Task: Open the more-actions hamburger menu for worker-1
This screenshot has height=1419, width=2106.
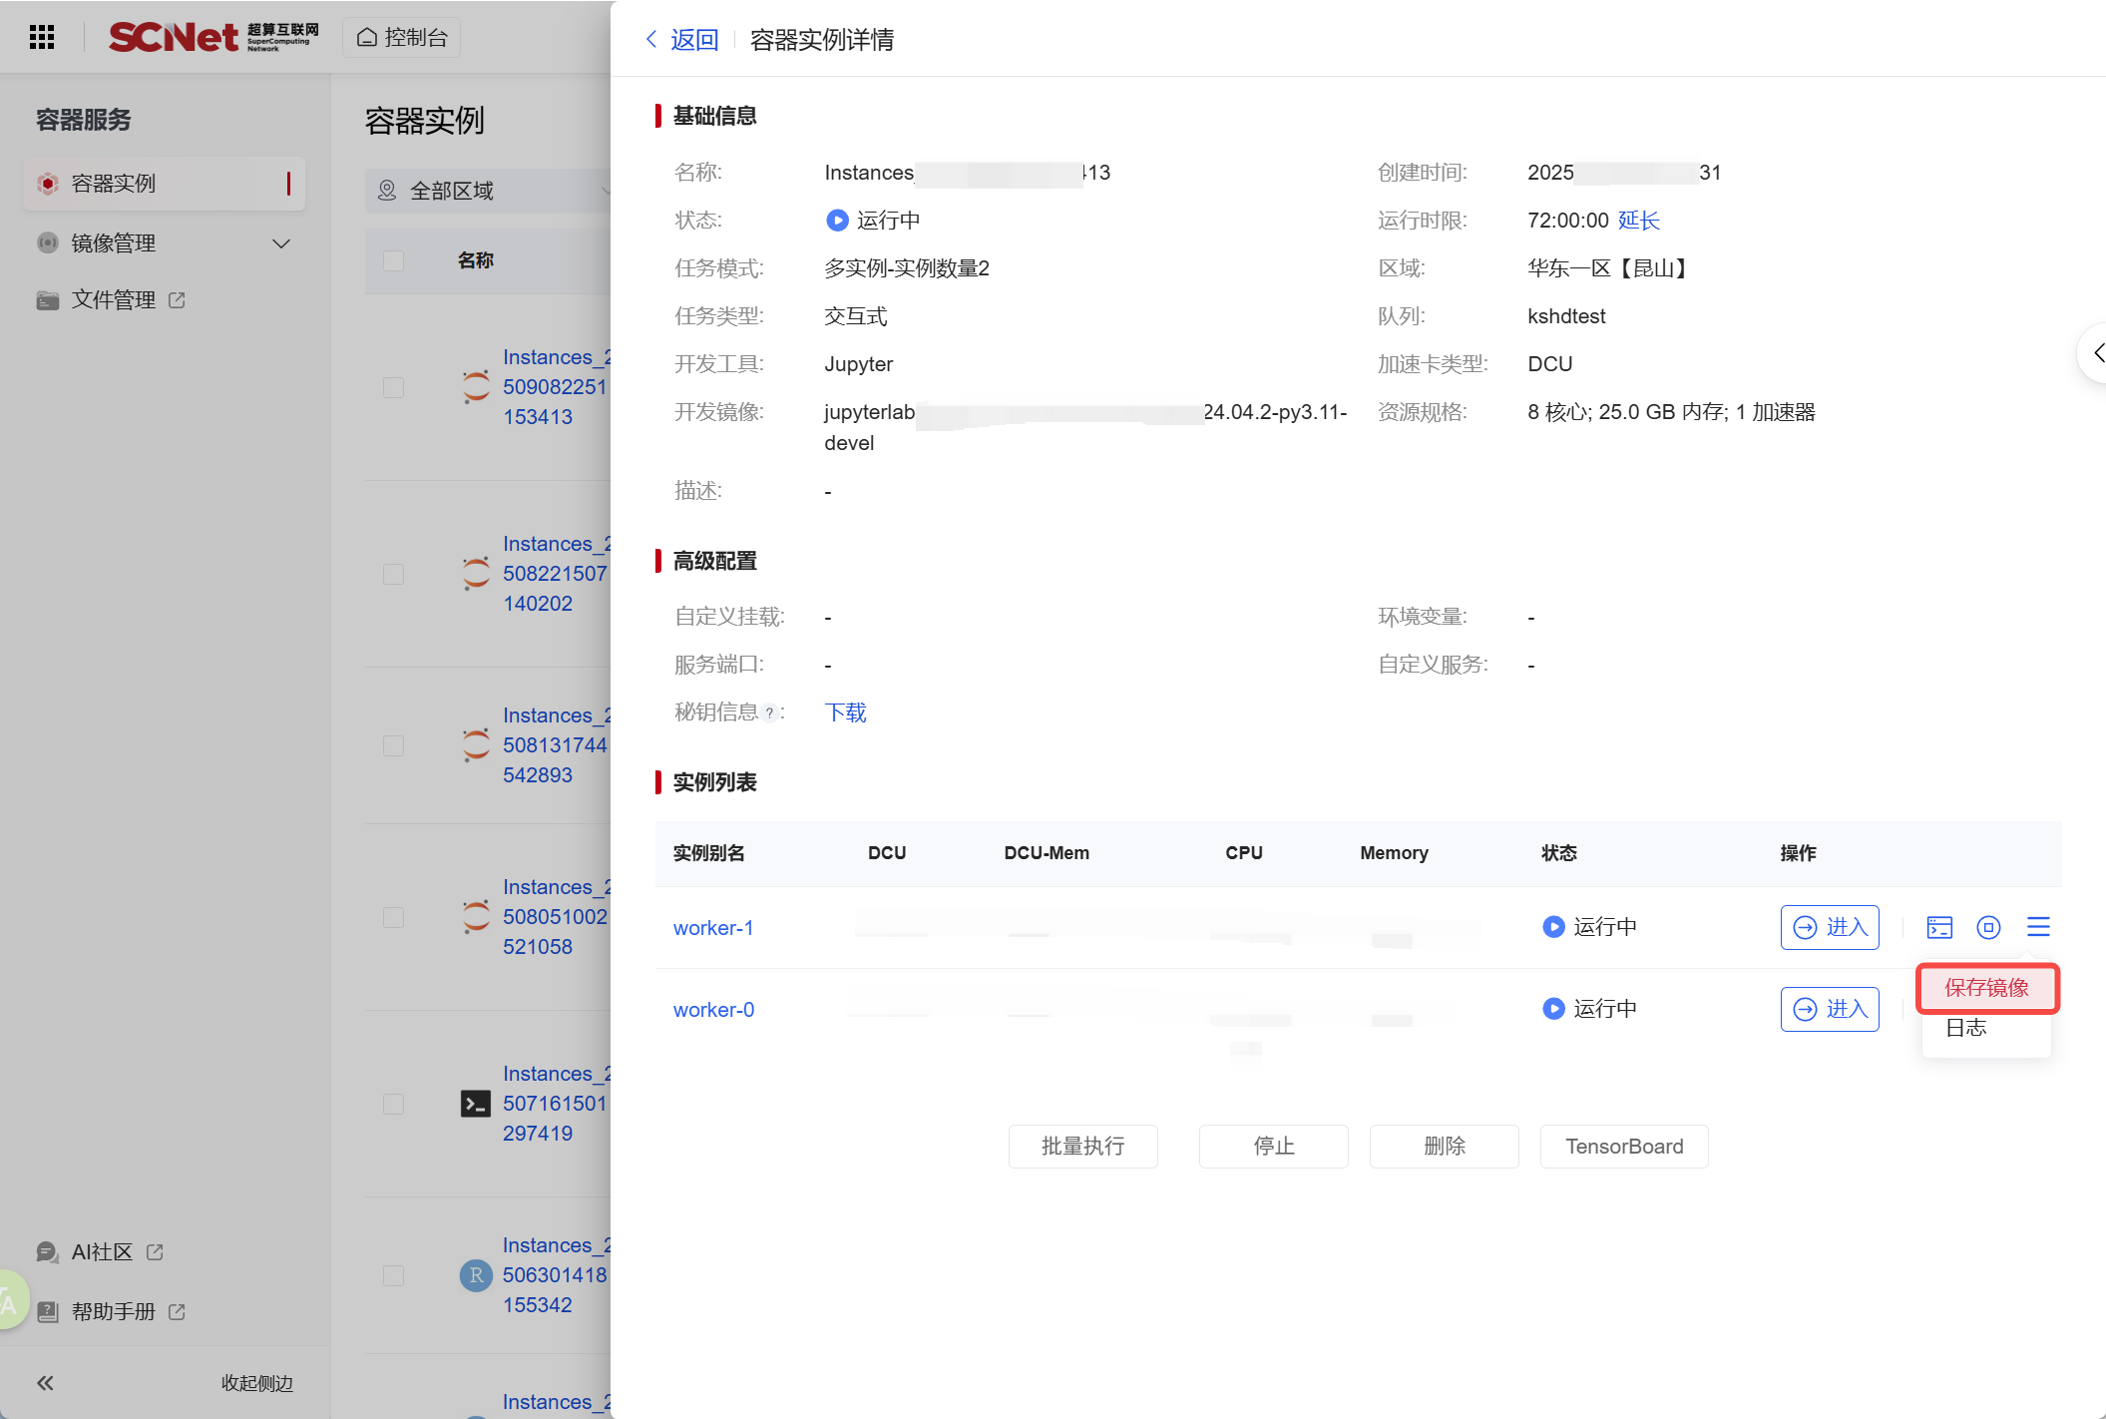Action: (x=2038, y=927)
